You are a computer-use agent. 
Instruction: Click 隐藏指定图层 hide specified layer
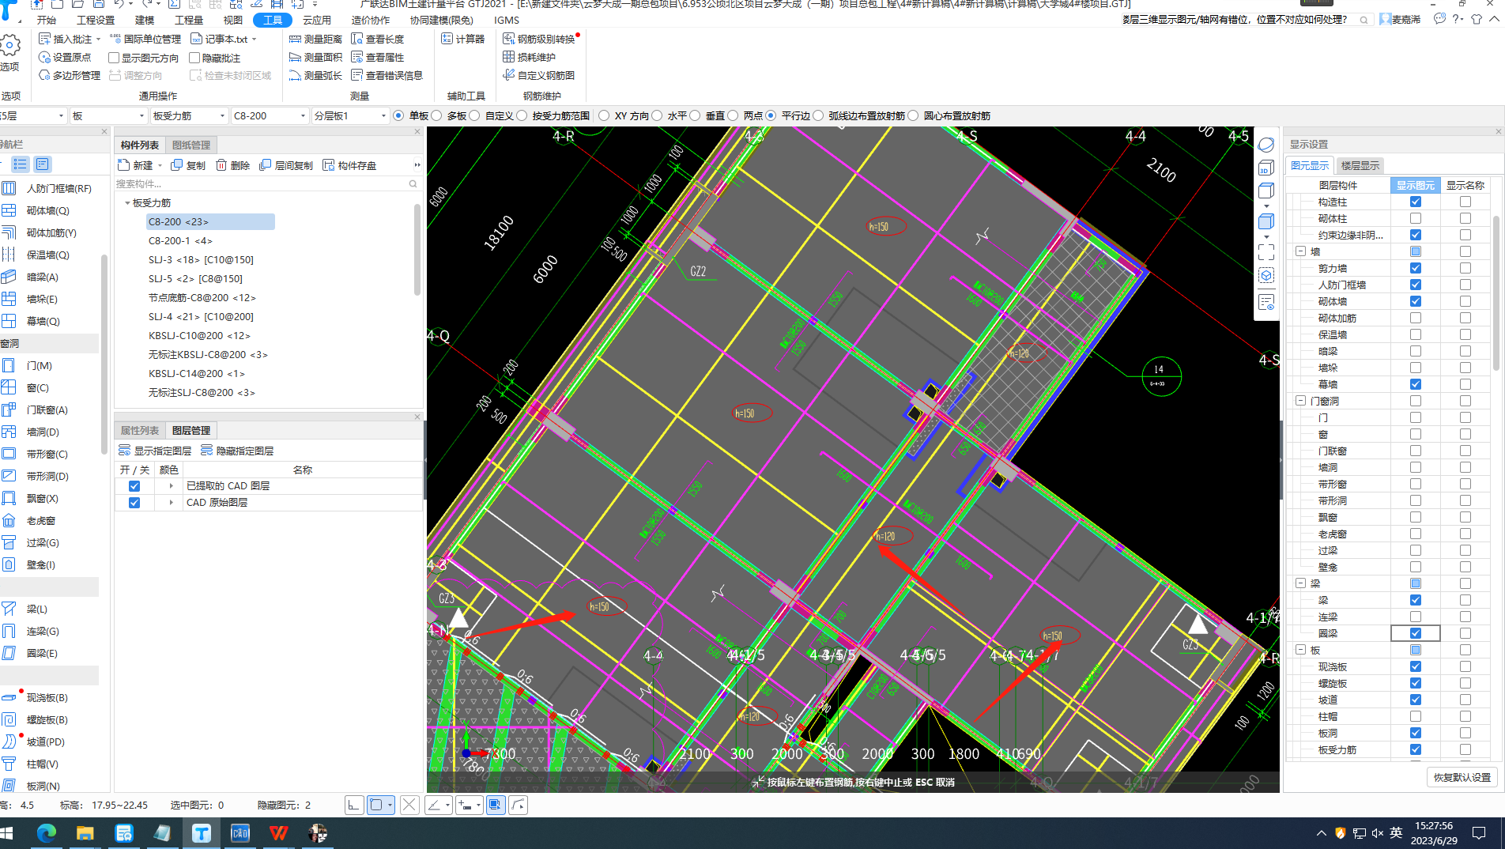pos(237,451)
